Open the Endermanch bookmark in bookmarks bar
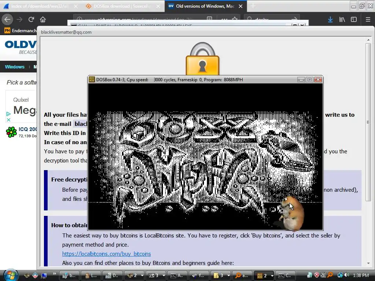The width and height of the screenshot is (375, 281). click(21, 31)
